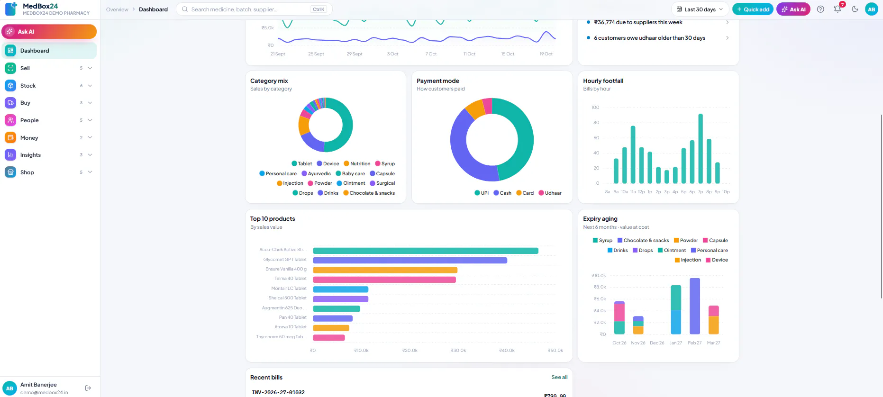
Task: Click the Feb 27 bar in Expiry aging
Action: (x=695, y=306)
